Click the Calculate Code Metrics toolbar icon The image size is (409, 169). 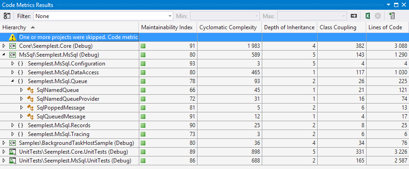click(x=7, y=16)
